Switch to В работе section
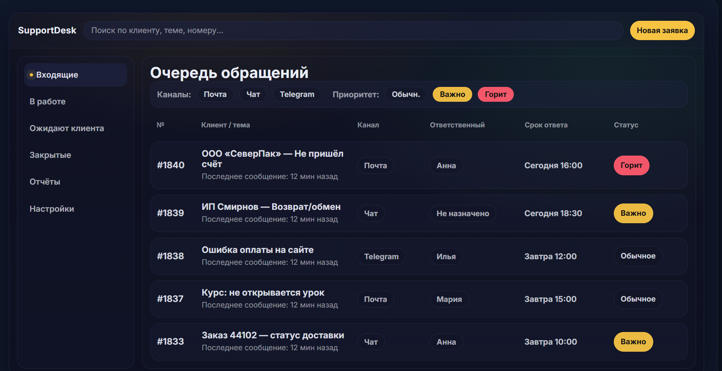This screenshot has width=722, height=371. click(x=47, y=101)
